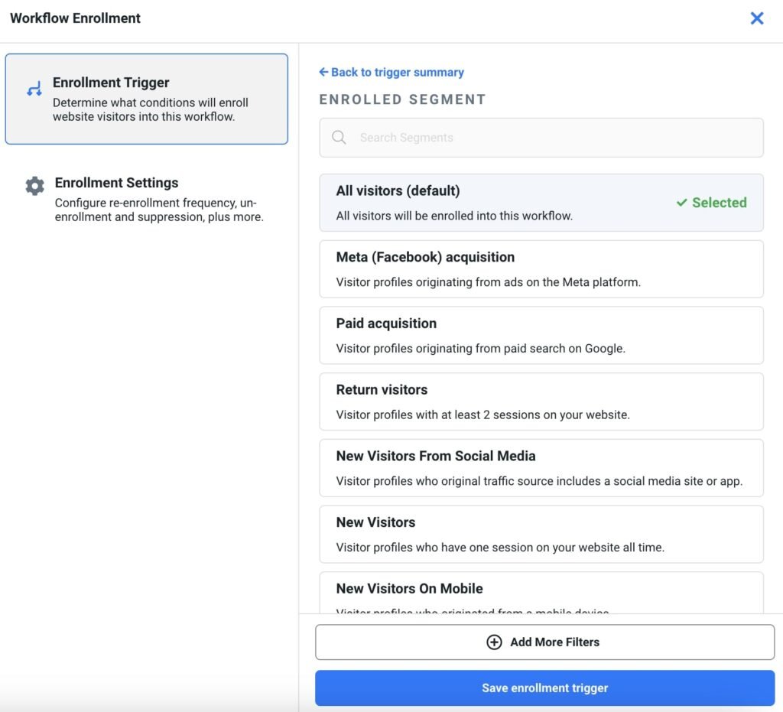This screenshot has height=712, width=783.
Task: Select the New Visitors On Mobile segment
Action: (541, 593)
